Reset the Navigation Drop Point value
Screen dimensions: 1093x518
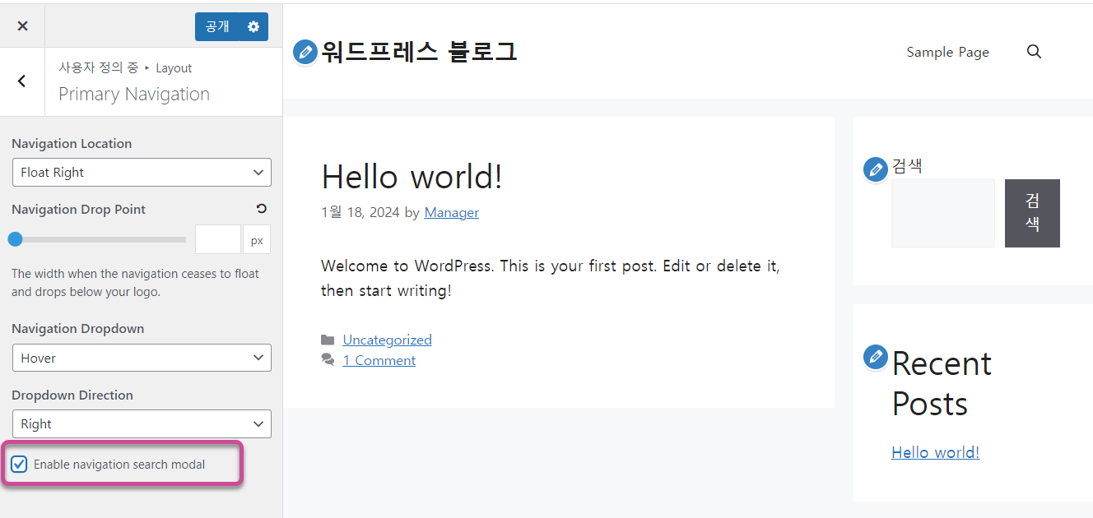coord(262,209)
